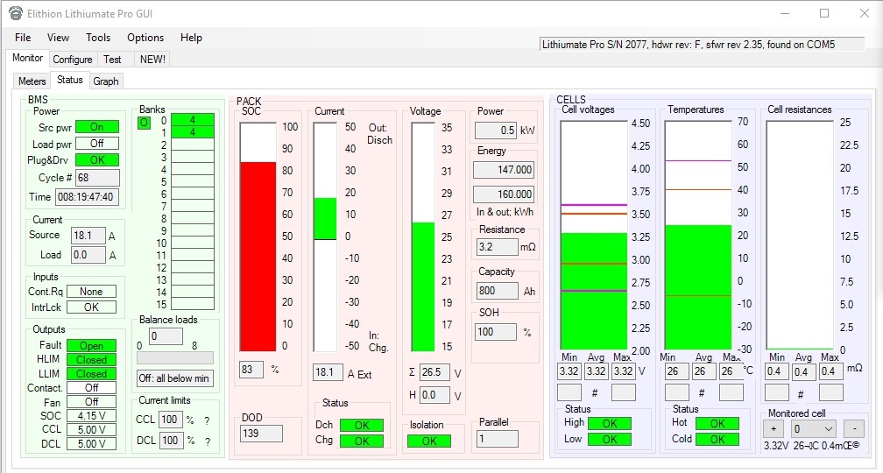Click the Fan Off output indicator
883x473 pixels.
point(91,402)
